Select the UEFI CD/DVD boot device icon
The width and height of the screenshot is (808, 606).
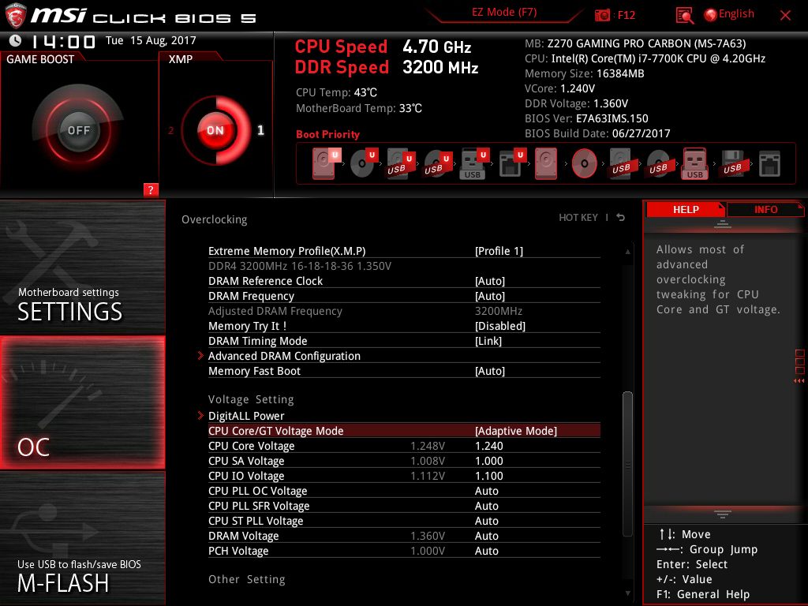tap(363, 163)
